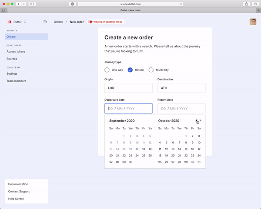The height and width of the screenshot is (209, 261).
Task: Pick September 18 in the calendar
Action: pyautogui.click(x=144, y=149)
